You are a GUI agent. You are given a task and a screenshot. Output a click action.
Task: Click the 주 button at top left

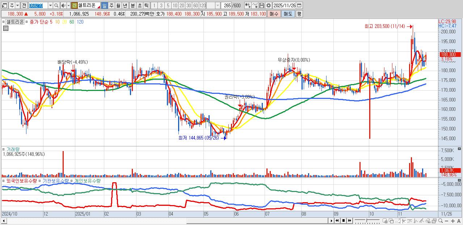pos(12,5)
